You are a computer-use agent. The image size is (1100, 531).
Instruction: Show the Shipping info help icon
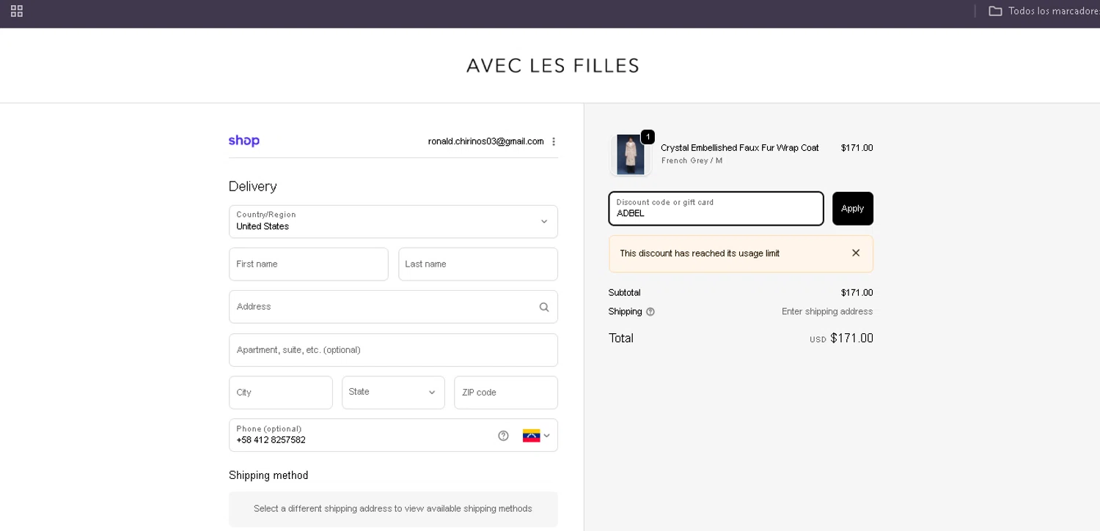tap(650, 312)
